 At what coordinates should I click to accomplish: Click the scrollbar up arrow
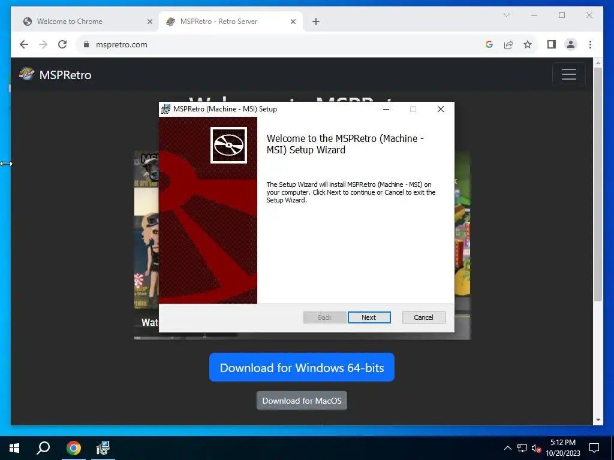[x=598, y=62]
